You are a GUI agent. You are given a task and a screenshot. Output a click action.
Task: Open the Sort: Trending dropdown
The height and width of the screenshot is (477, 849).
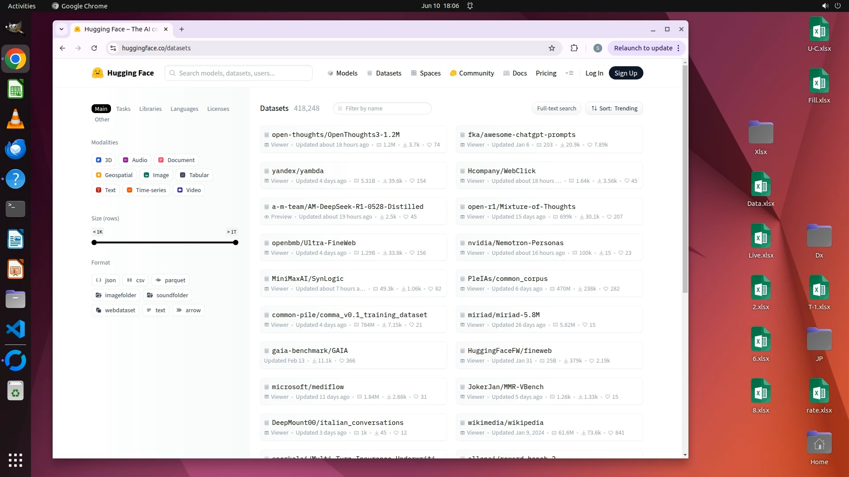[614, 108]
